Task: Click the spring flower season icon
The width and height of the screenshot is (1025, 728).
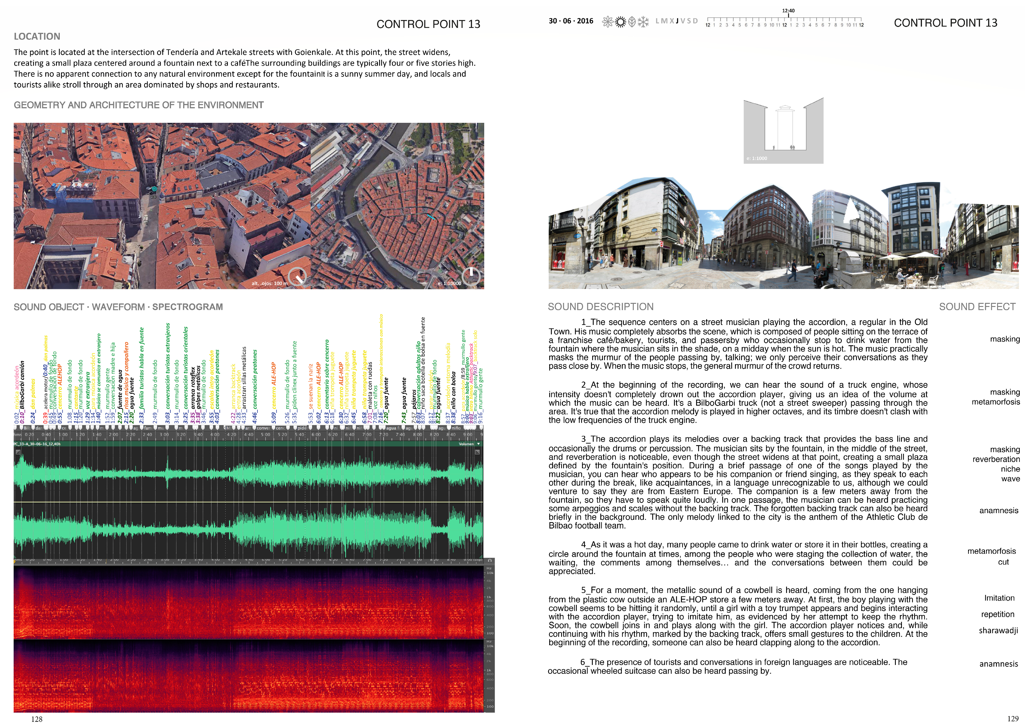Action: [608, 21]
